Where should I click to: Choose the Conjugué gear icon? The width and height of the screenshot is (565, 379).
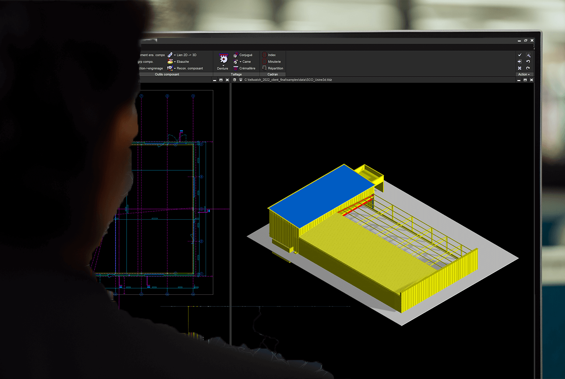[235, 55]
